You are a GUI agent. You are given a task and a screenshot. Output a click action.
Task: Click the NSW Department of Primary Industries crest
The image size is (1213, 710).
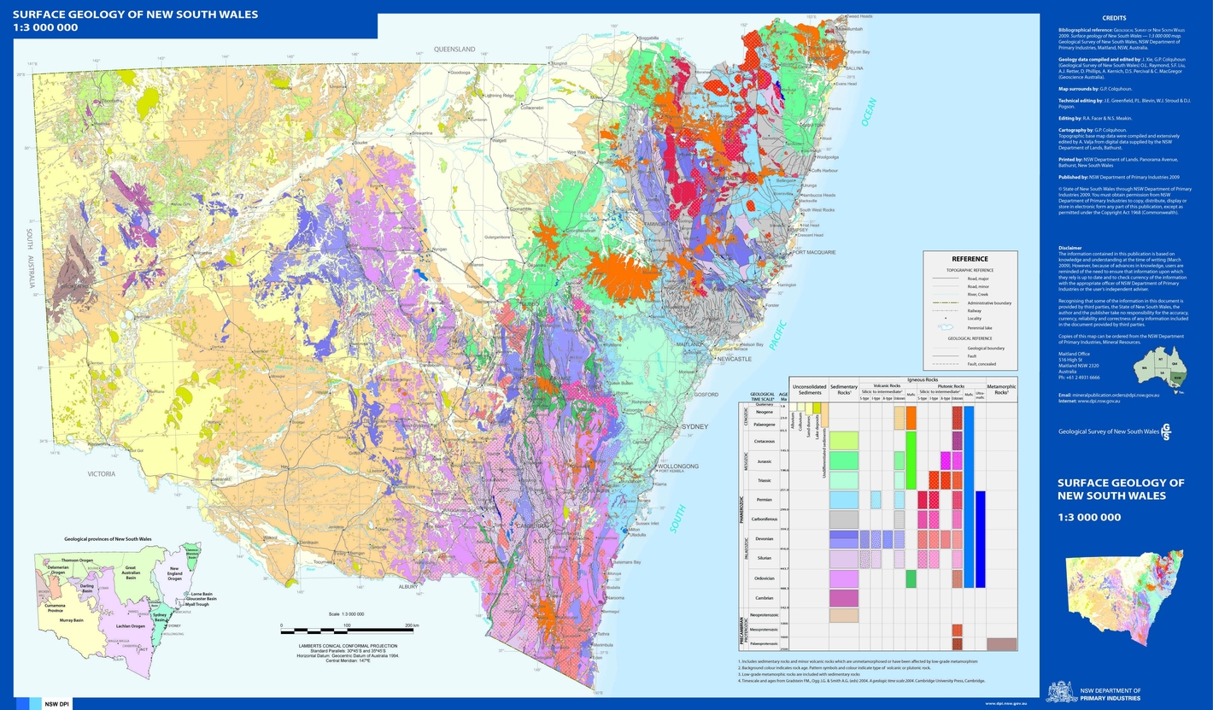tap(1062, 690)
